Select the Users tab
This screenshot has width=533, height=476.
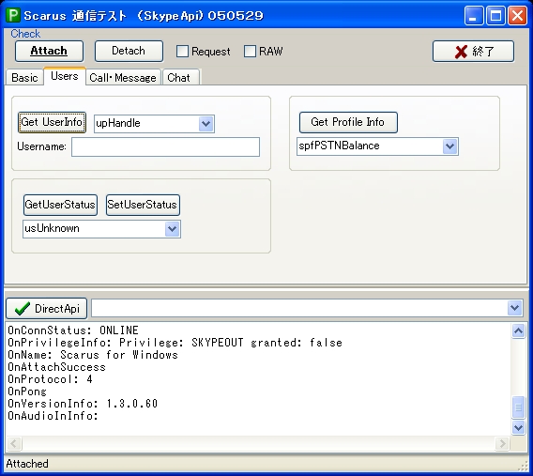[64, 76]
